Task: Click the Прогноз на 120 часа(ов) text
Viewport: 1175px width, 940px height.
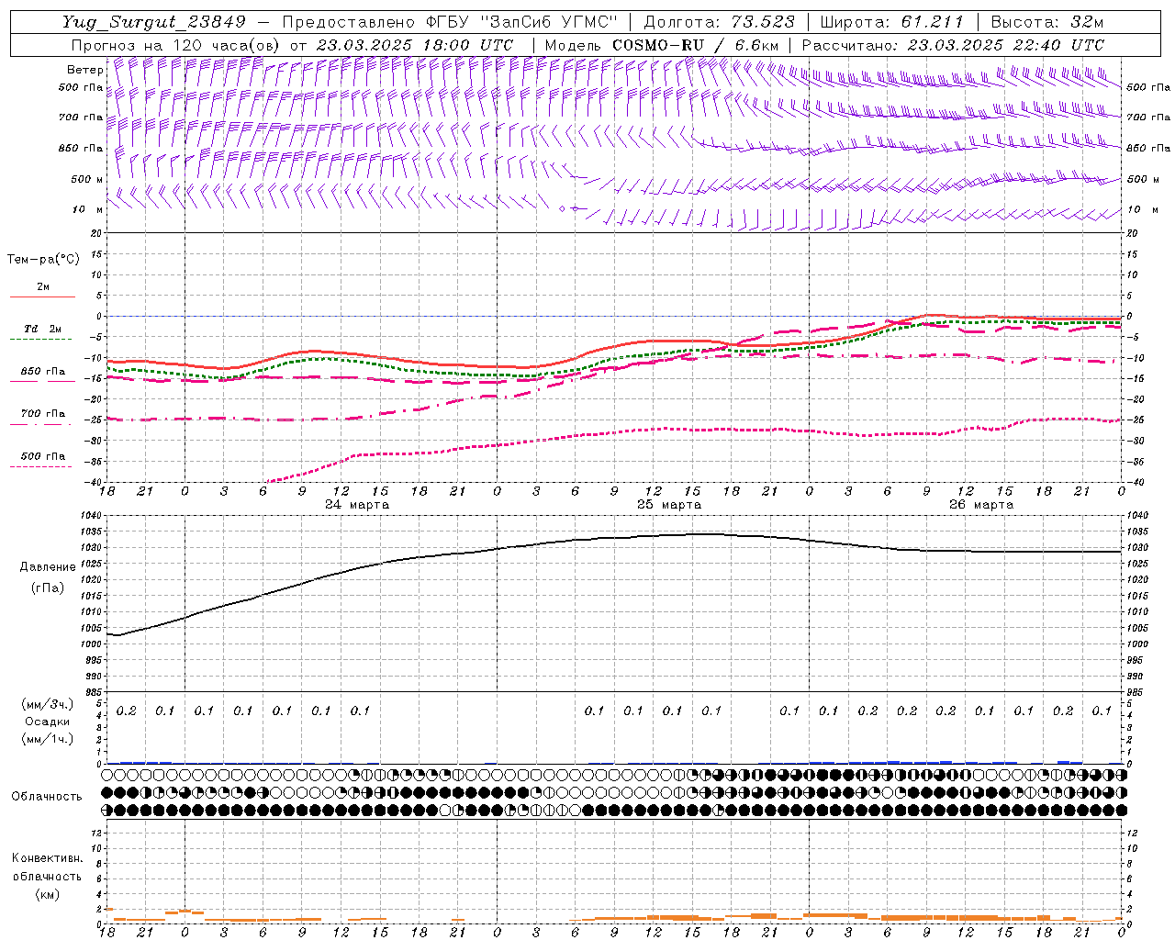Action: [x=175, y=45]
